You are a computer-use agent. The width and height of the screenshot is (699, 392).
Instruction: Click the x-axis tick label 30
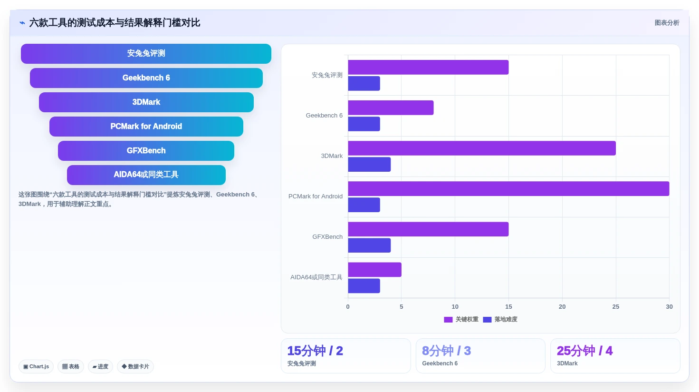[x=669, y=307]
